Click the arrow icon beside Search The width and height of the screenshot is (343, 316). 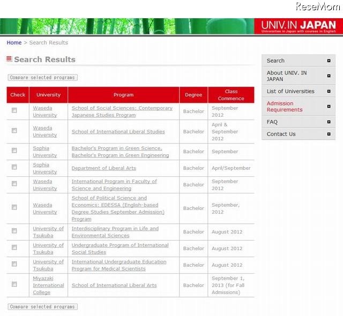pyautogui.click(x=329, y=61)
